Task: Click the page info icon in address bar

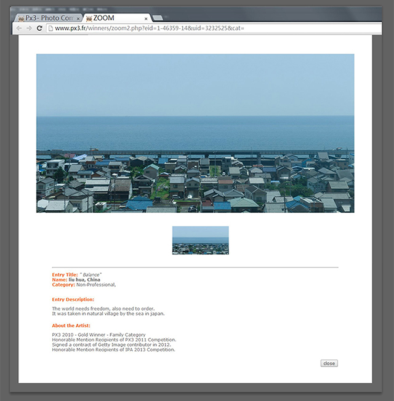Action: [50, 28]
